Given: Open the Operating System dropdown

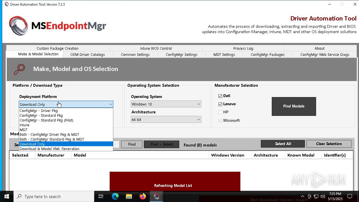Looking at the screenshot, I should [166, 104].
